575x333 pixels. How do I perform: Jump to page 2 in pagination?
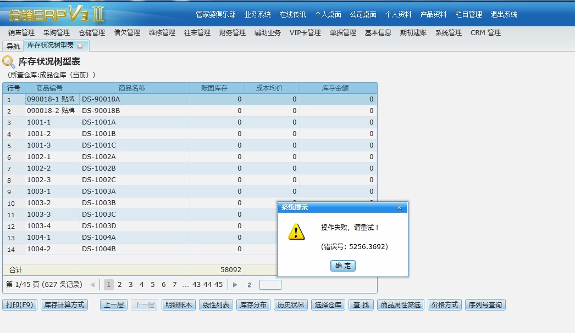(119, 285)
